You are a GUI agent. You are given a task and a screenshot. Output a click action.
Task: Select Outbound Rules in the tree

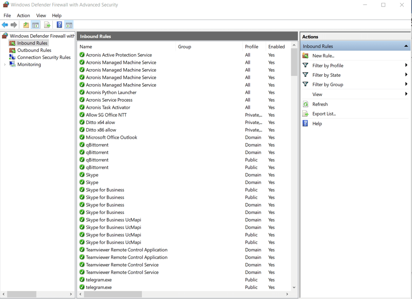click(34, 50)
